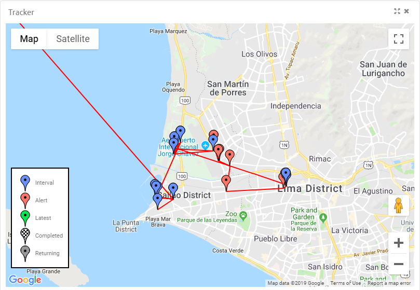Switch to Satellite map view
The height and width of the screenshot is (290, 420).
[x=73, y=39]
